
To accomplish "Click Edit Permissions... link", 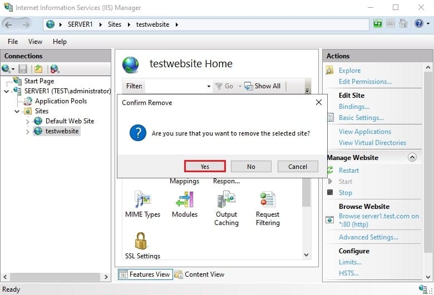I will point(365,82).
